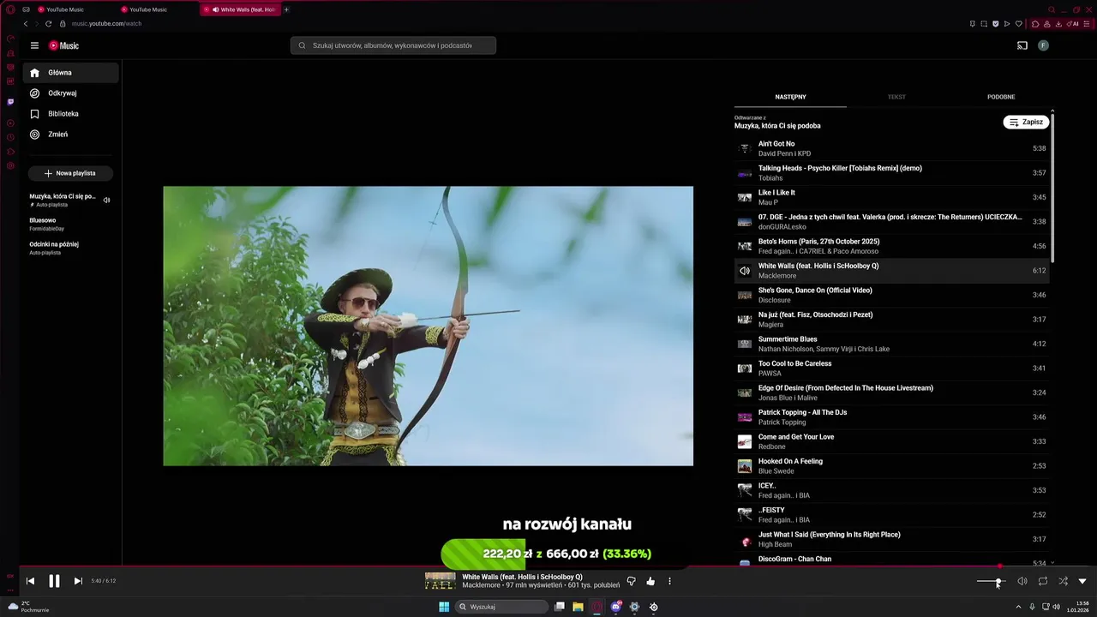
Task: Open Biblioteka in the sidebar
Action: [x=71, y=114]
